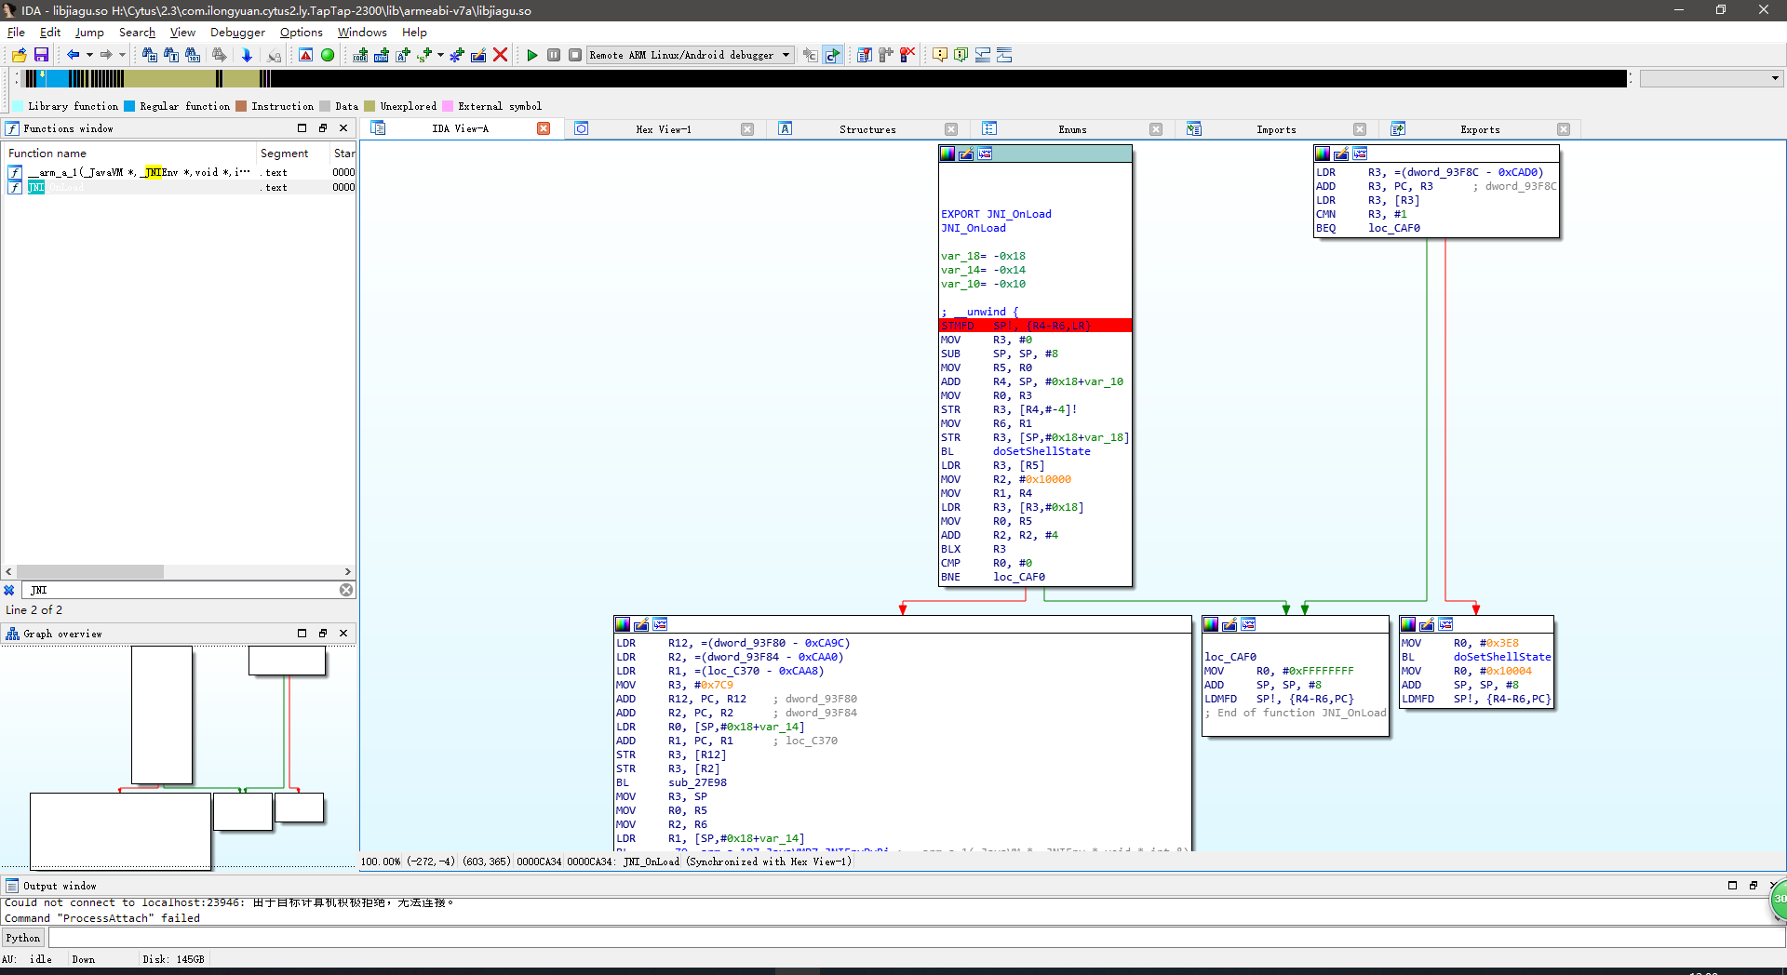Viewport: 1787px width, 975px height.
Task: Jump back with the blue left arrow
Action: tap(73, 55)
